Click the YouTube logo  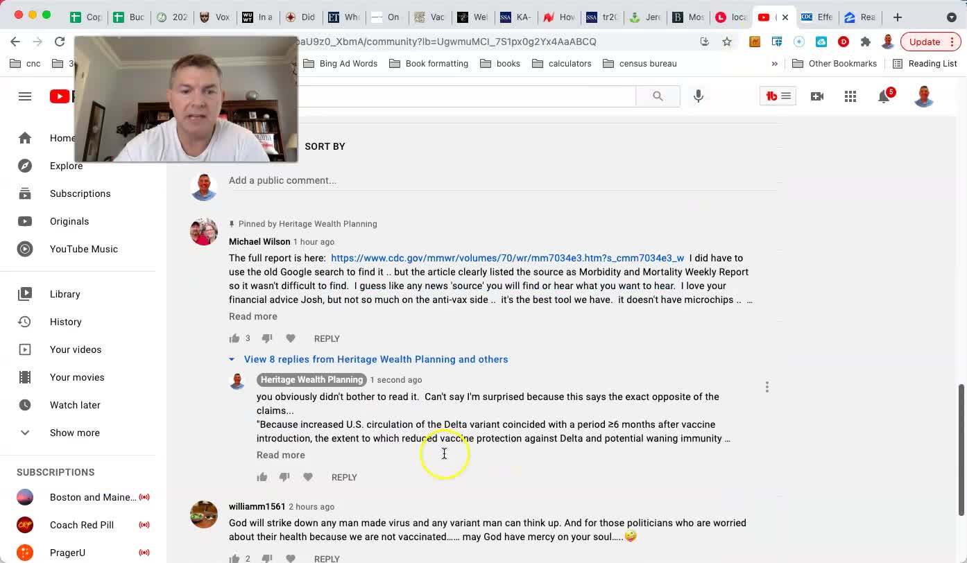(61, 96)
